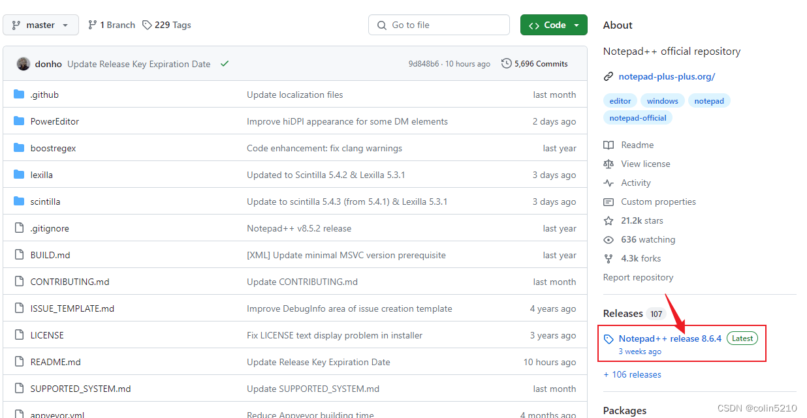This screenshot has height=418, width=807.
Task: Open View license link
Action: pos(646,164)
